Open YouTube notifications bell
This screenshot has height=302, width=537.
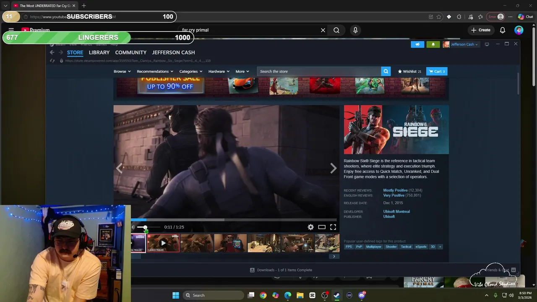pyautogui.click(x=503, y=30)
